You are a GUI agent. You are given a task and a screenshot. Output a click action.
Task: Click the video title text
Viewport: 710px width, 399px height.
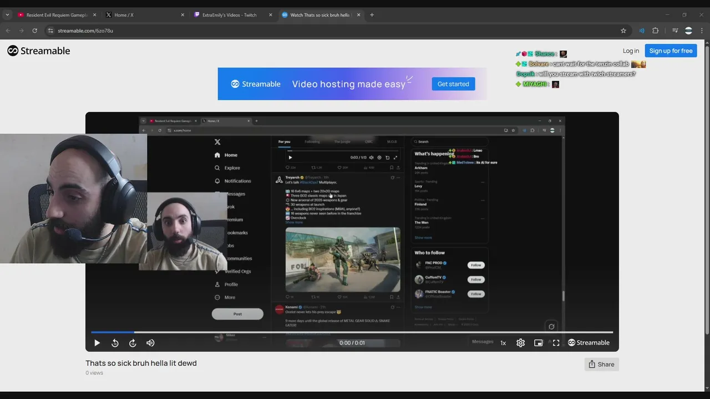point(141,363)
